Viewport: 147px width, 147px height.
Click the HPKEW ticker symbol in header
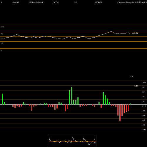click(x=98, y=2)
